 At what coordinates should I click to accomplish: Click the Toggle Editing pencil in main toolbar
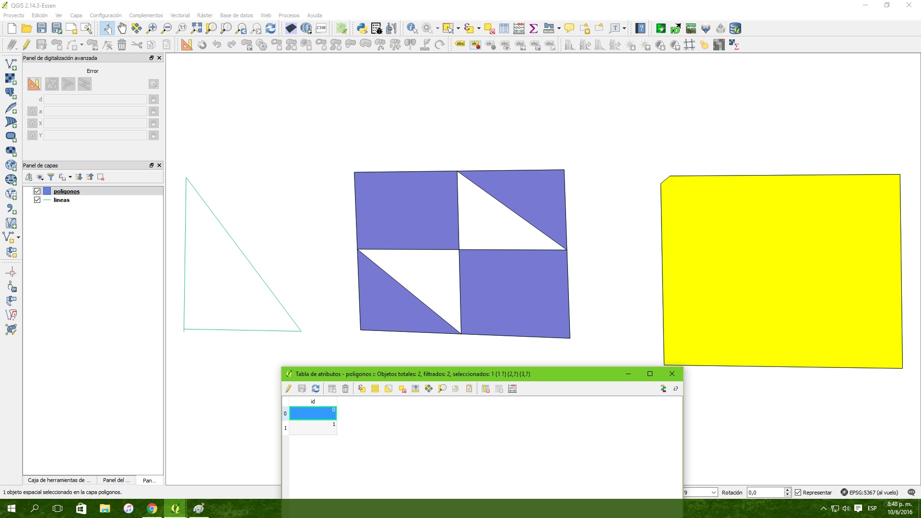[x=27, y=45]
